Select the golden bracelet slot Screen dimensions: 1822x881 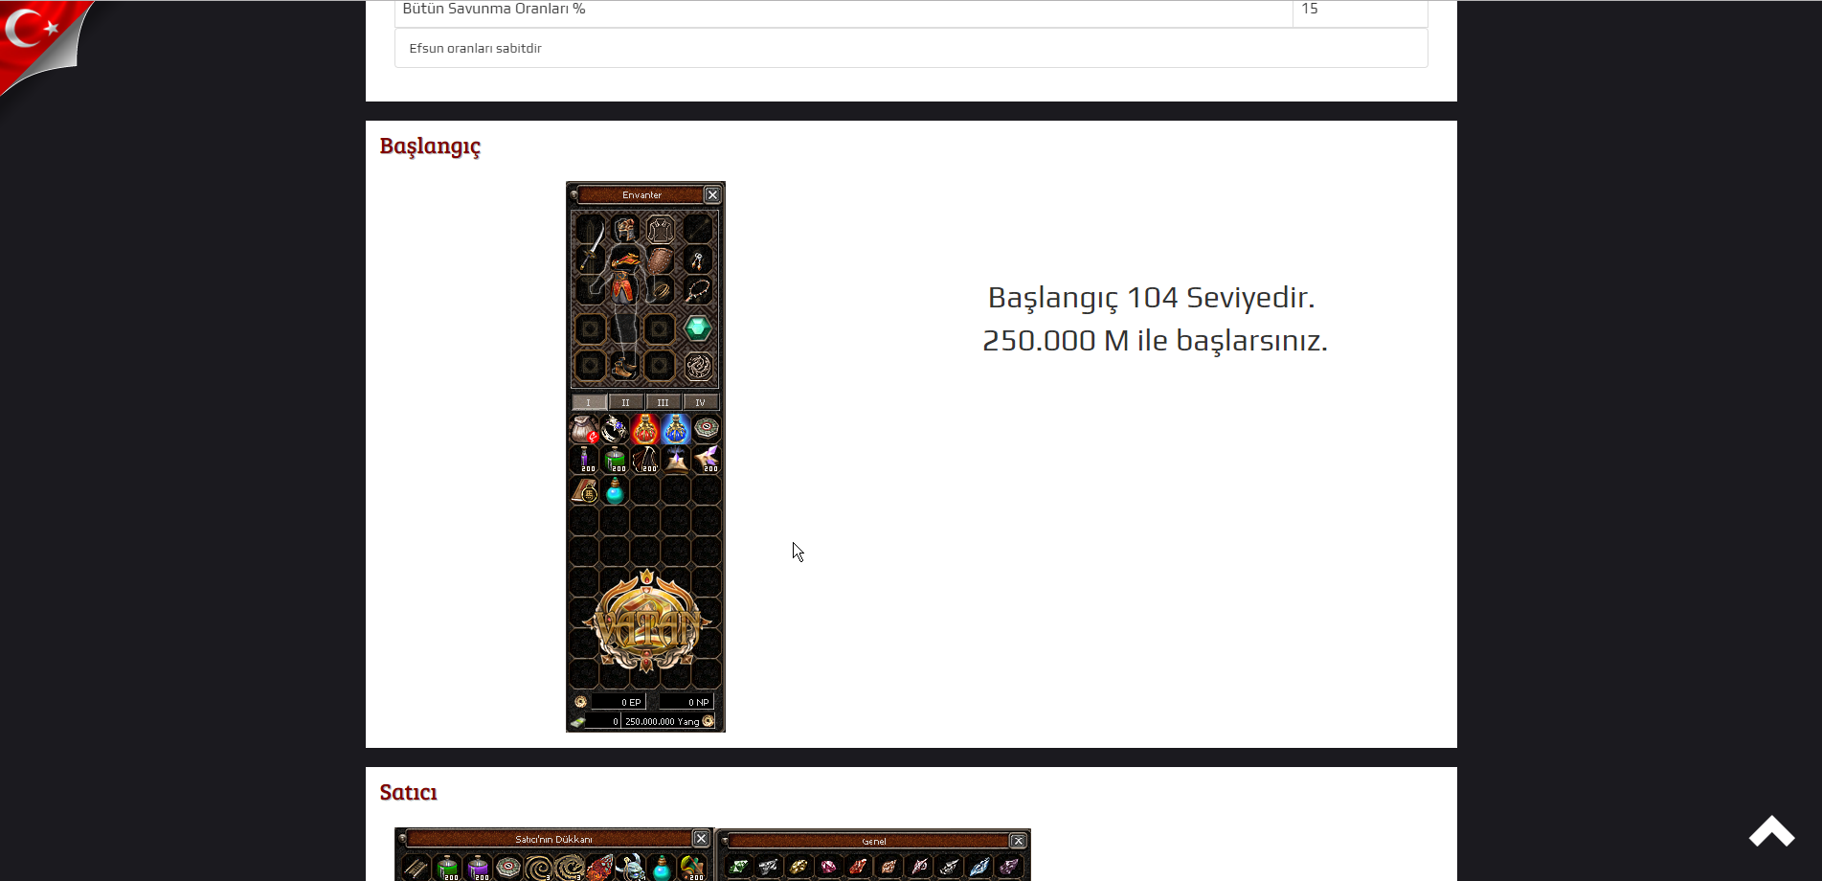click(660, 290)
